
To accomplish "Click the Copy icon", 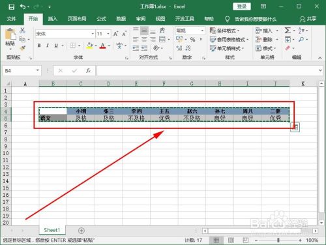I will tap(22, 39).
